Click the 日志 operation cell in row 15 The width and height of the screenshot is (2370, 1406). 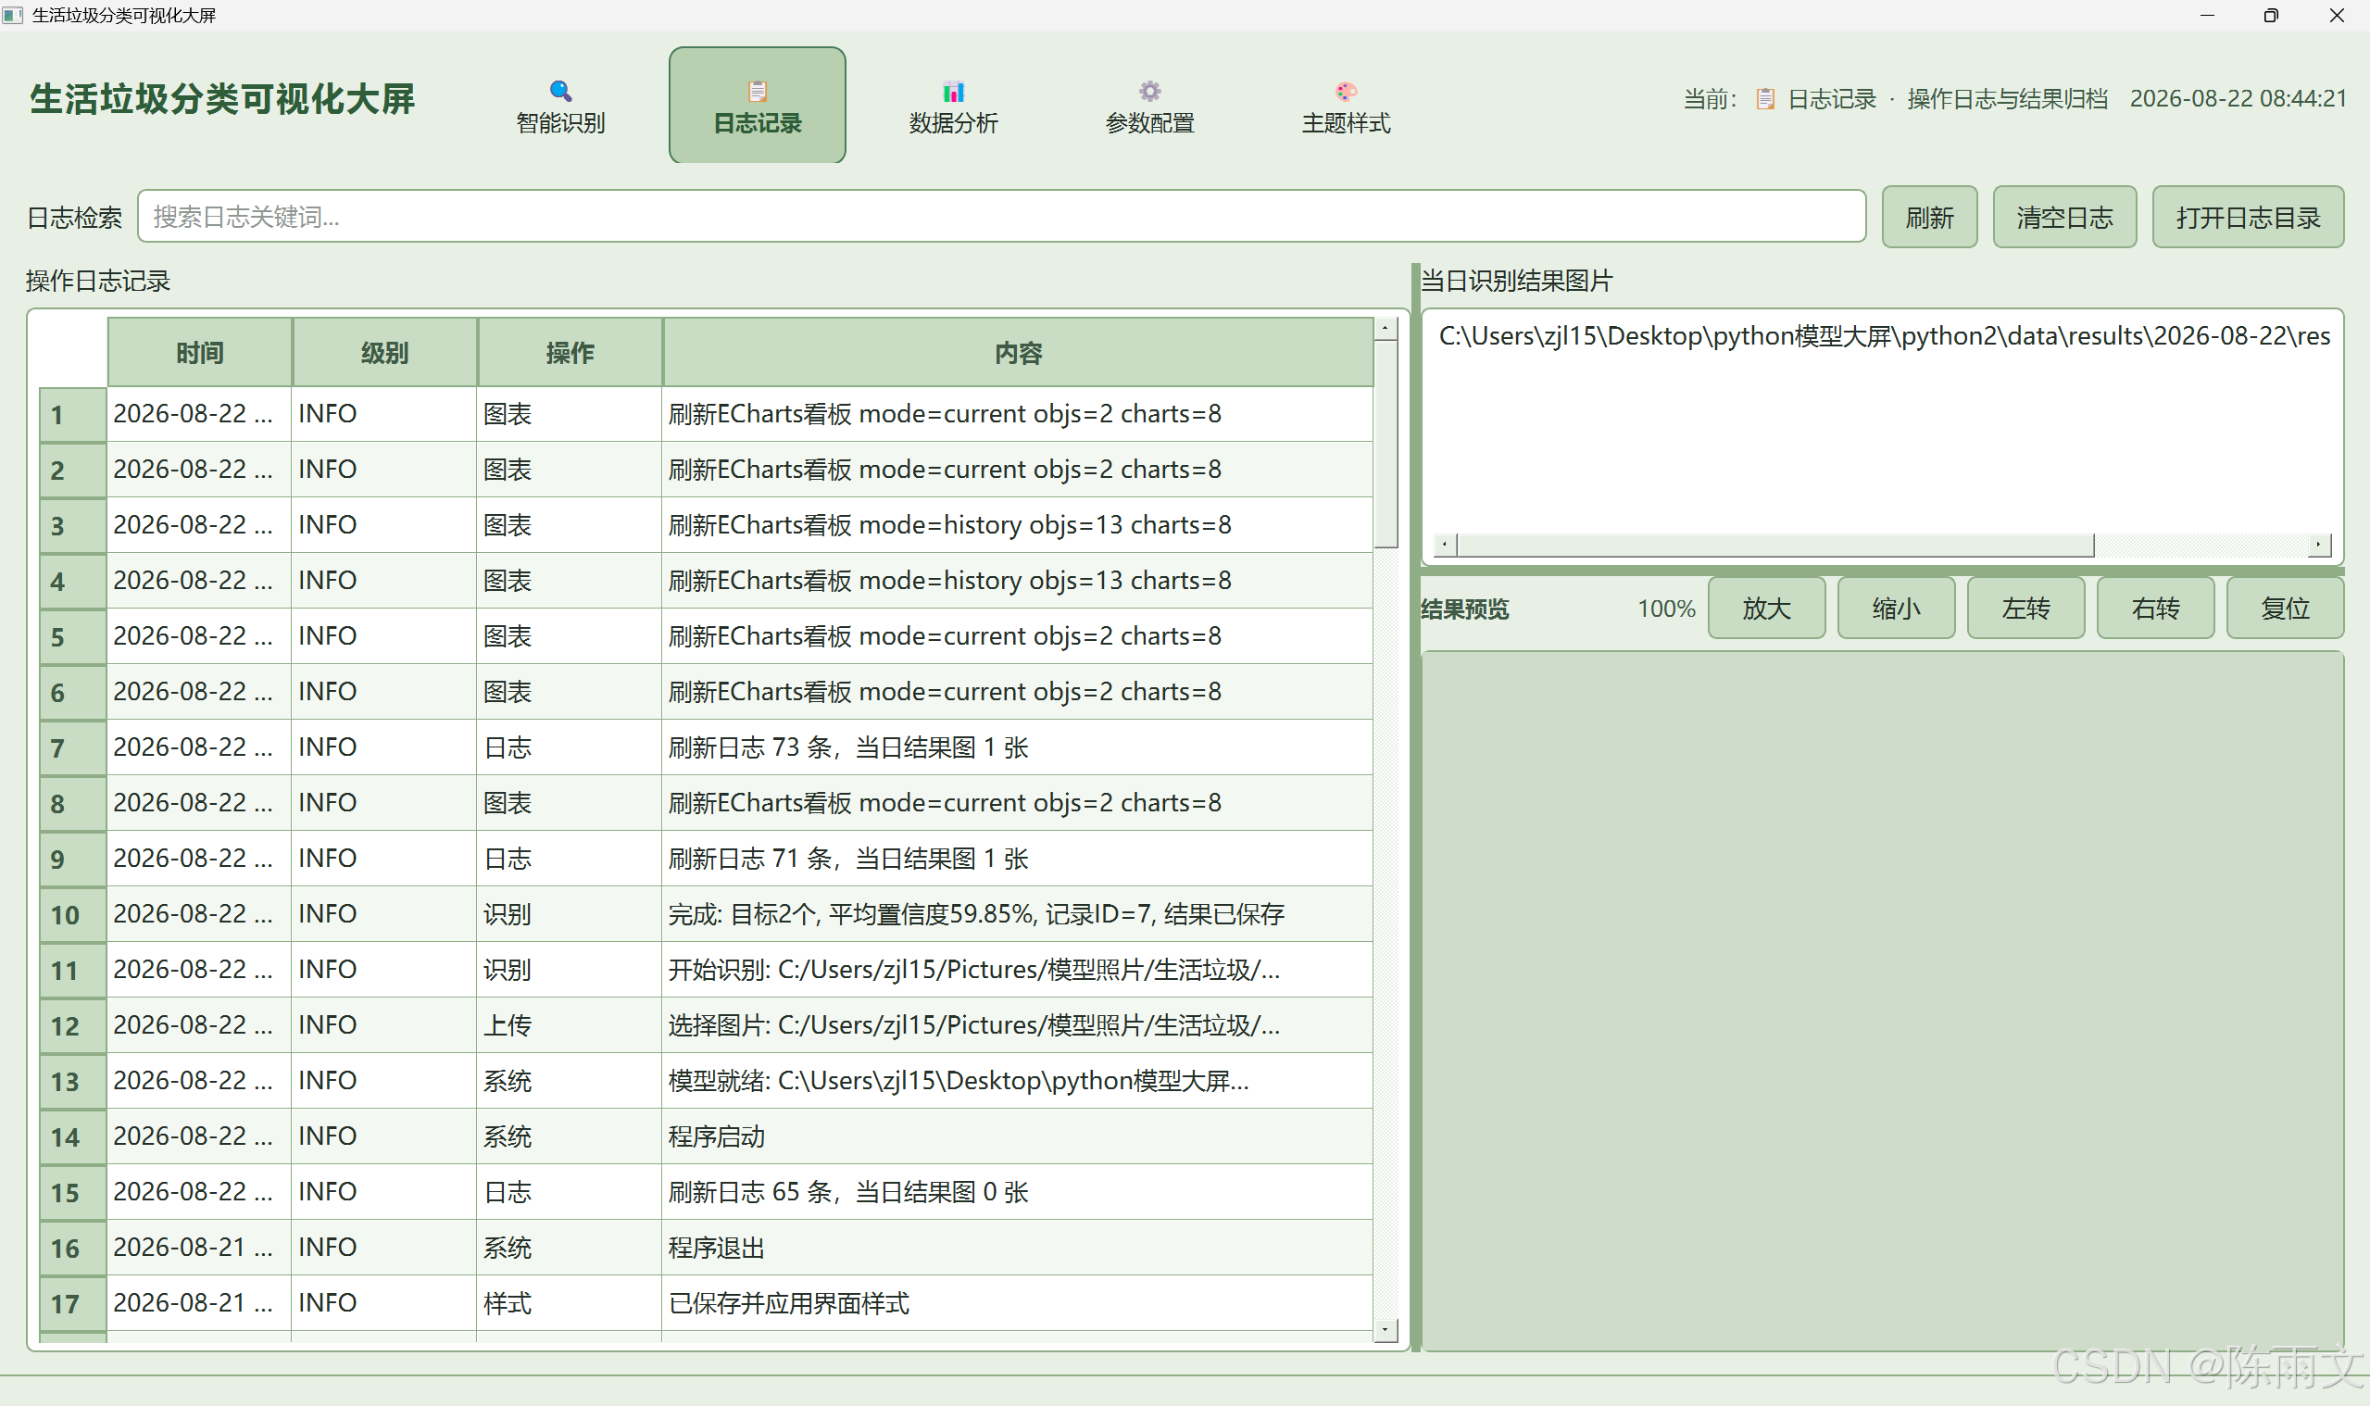tap(570, 1192)
